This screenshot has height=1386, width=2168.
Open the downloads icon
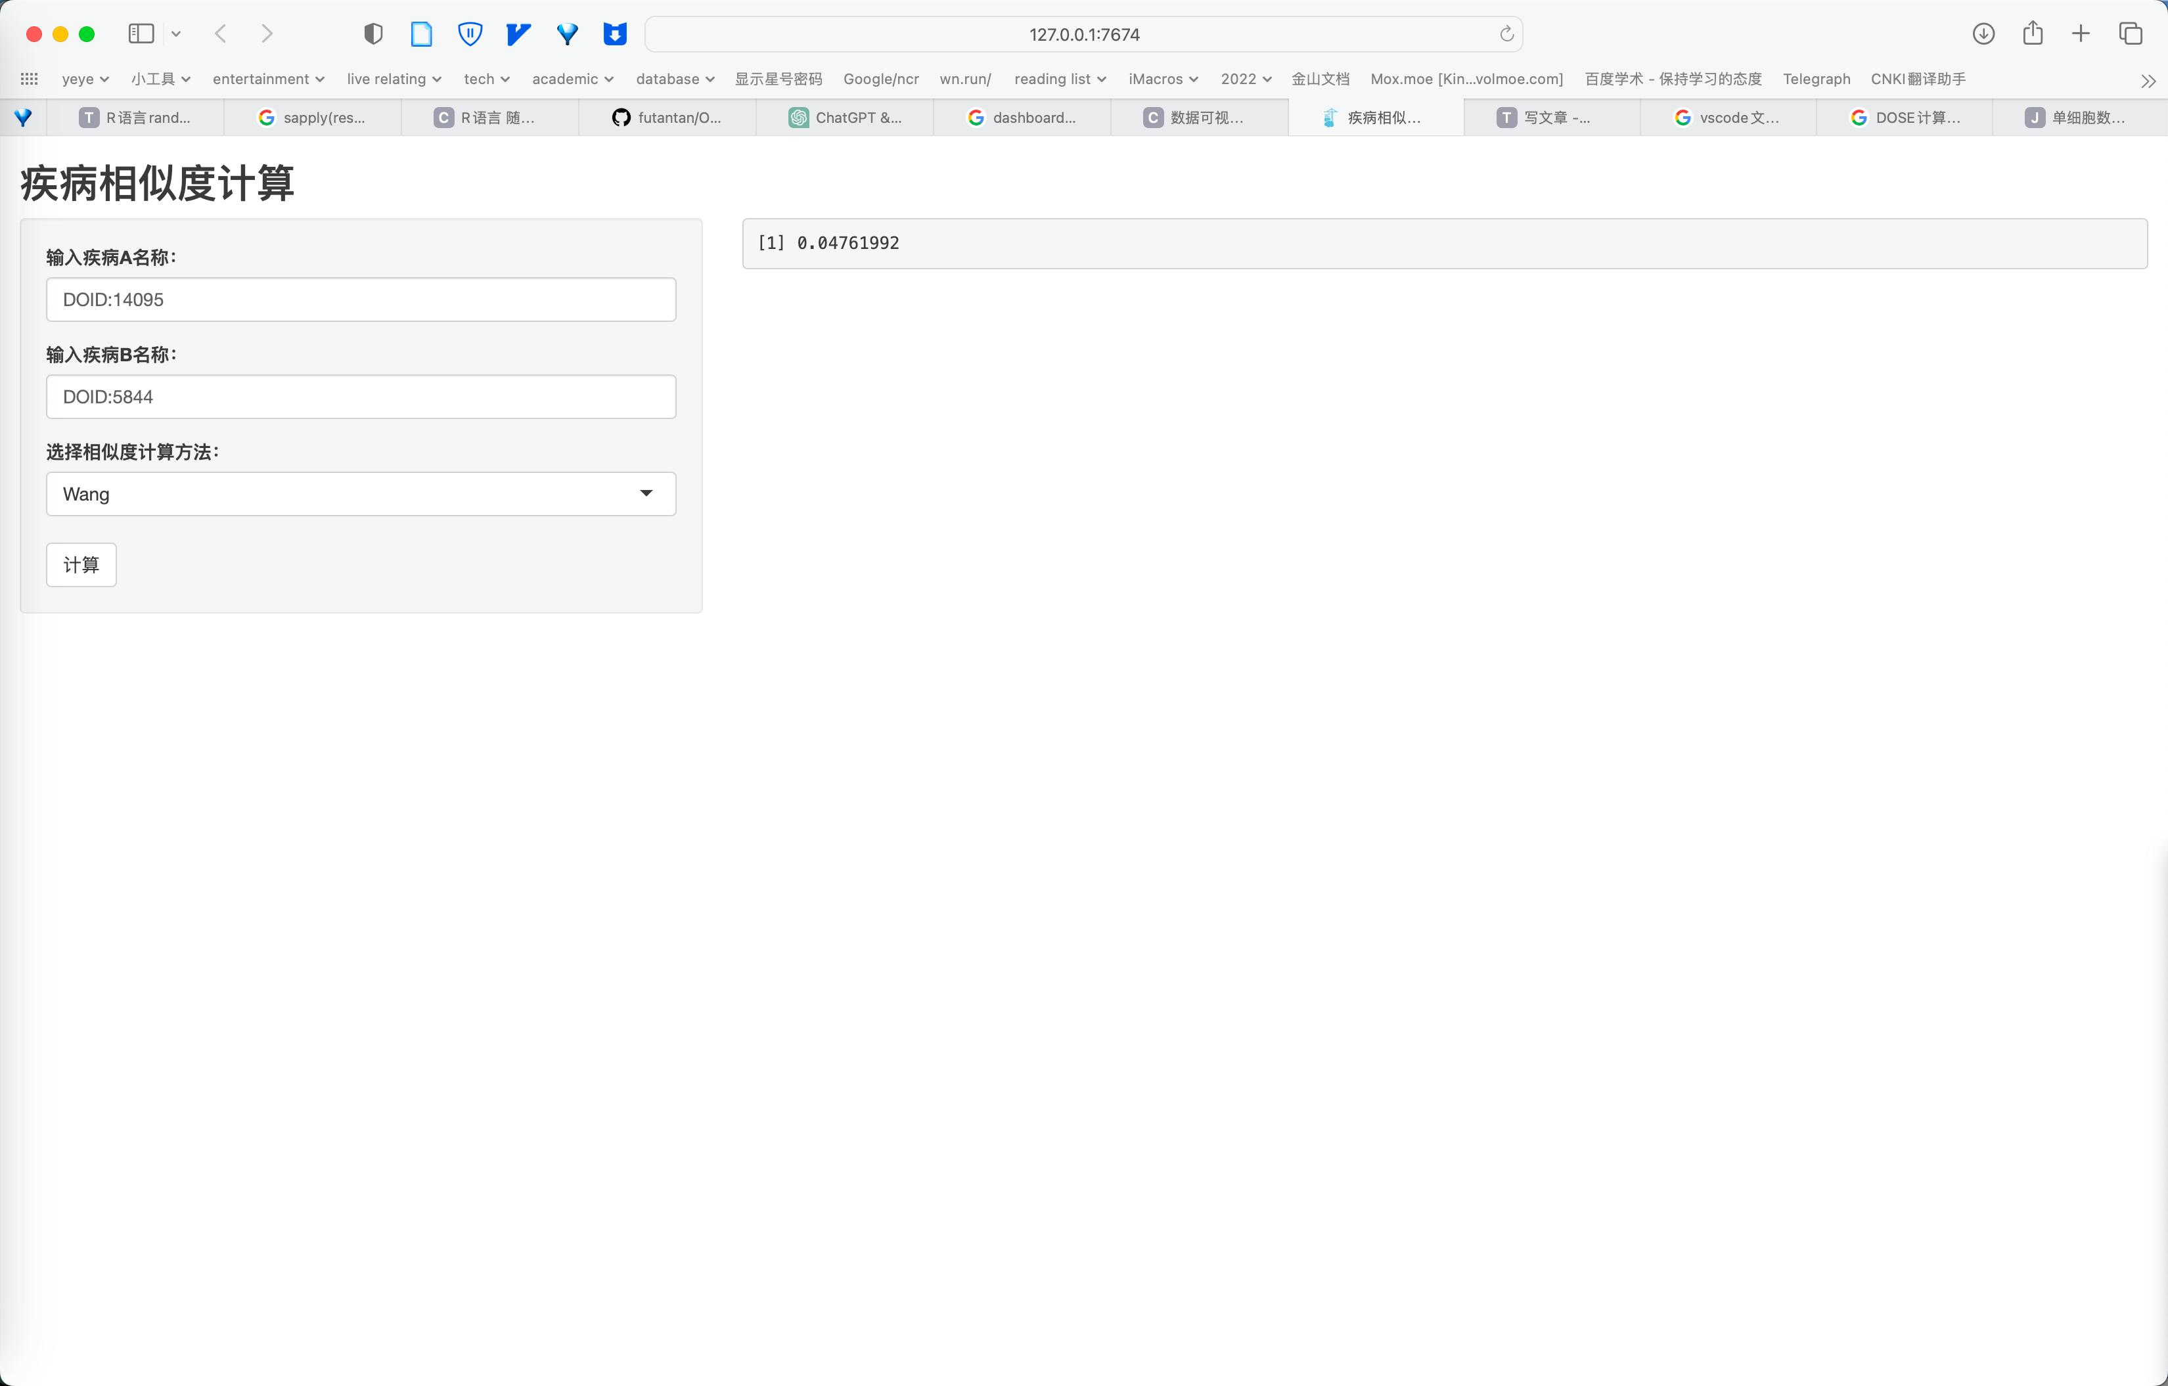point(1983,34)
